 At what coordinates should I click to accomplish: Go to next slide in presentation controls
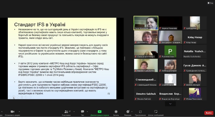(x=14, y=97)
